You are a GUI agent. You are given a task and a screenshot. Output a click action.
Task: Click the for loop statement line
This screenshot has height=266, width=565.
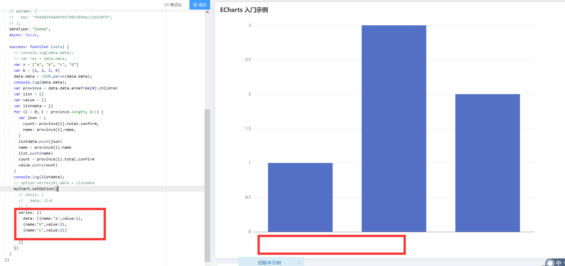pyautogui.click(x=58, y=112)
